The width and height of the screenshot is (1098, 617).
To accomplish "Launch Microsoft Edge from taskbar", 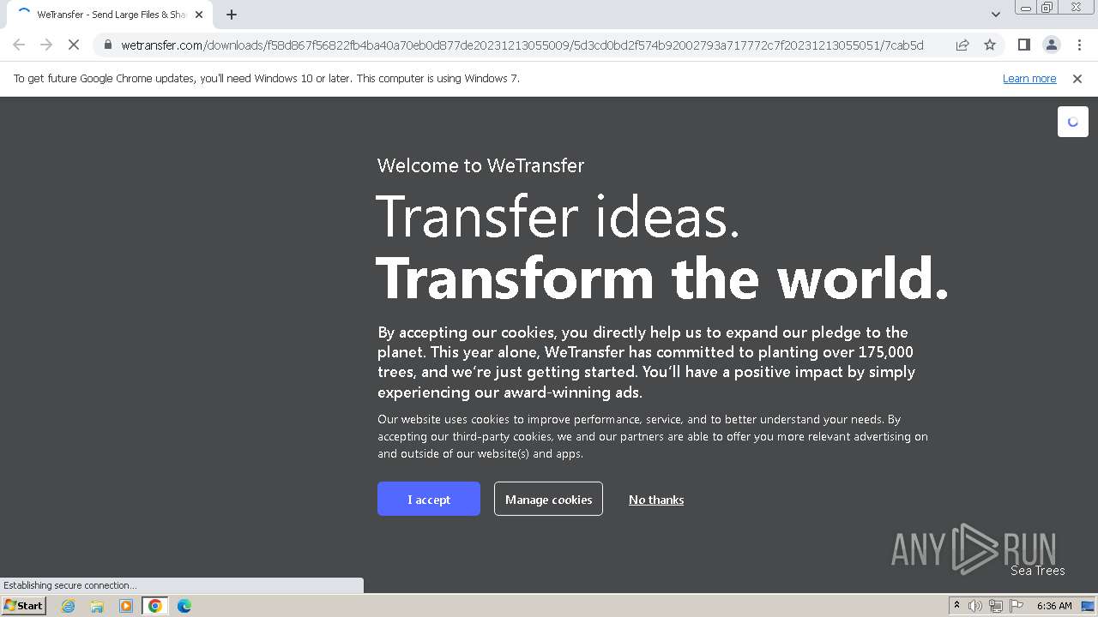I will click(x=184, y=606).
